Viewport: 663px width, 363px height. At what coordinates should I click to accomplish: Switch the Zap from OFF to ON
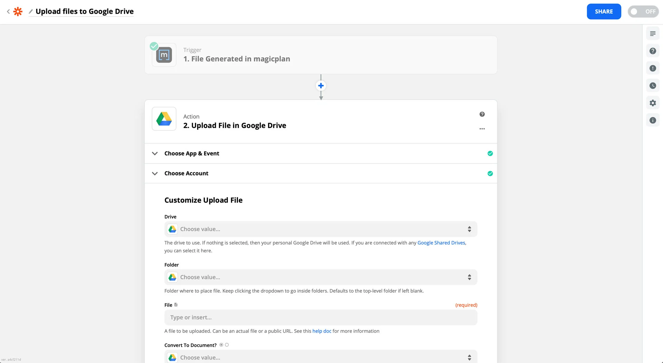tap(643, 11)
